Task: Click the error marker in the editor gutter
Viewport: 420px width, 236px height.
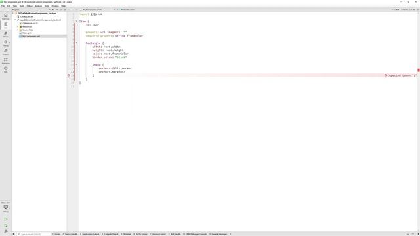Action: pyautogui.click(x=68, y=75)
